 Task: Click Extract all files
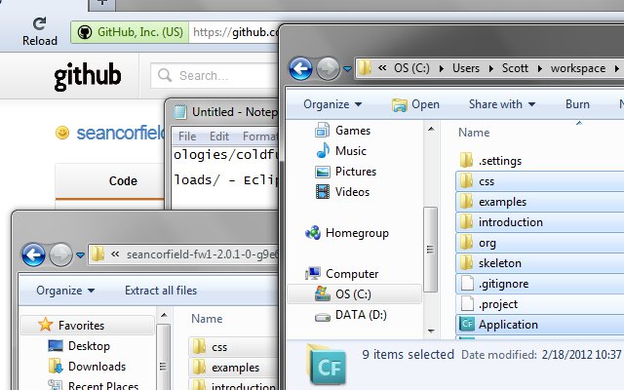click(161, 291)
